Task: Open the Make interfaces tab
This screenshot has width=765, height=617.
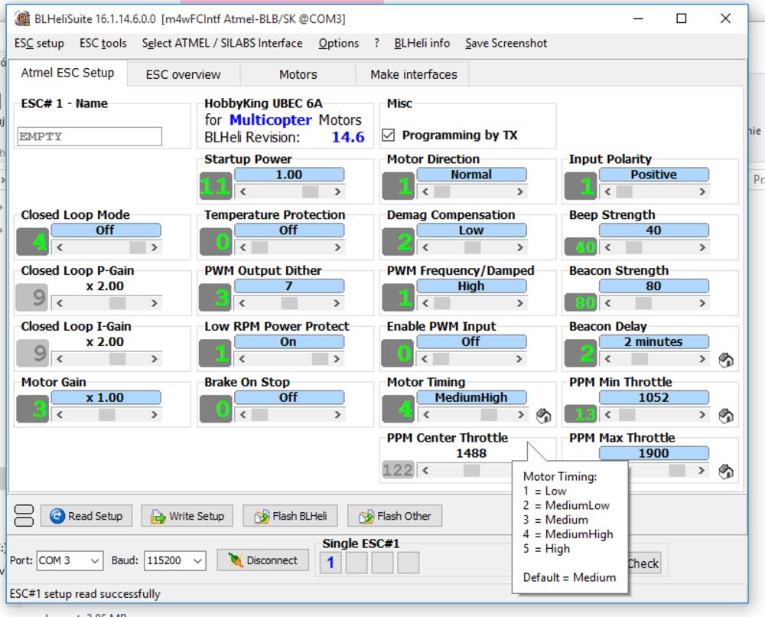Action: click(414, 74)
